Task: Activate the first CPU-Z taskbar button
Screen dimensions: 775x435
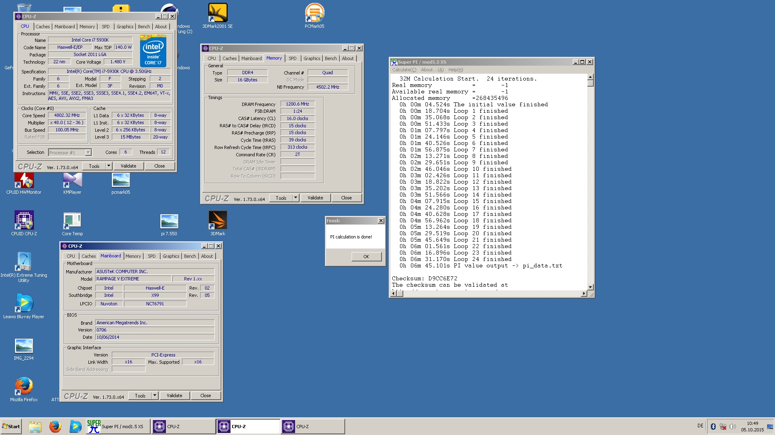Action: pyautogui.click(x=183, y=427)
